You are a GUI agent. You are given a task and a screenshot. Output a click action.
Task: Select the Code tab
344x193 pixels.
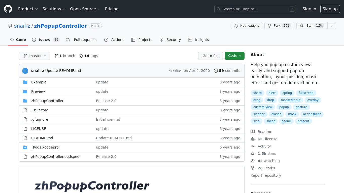pyautogui.click(x=18, y=40)
